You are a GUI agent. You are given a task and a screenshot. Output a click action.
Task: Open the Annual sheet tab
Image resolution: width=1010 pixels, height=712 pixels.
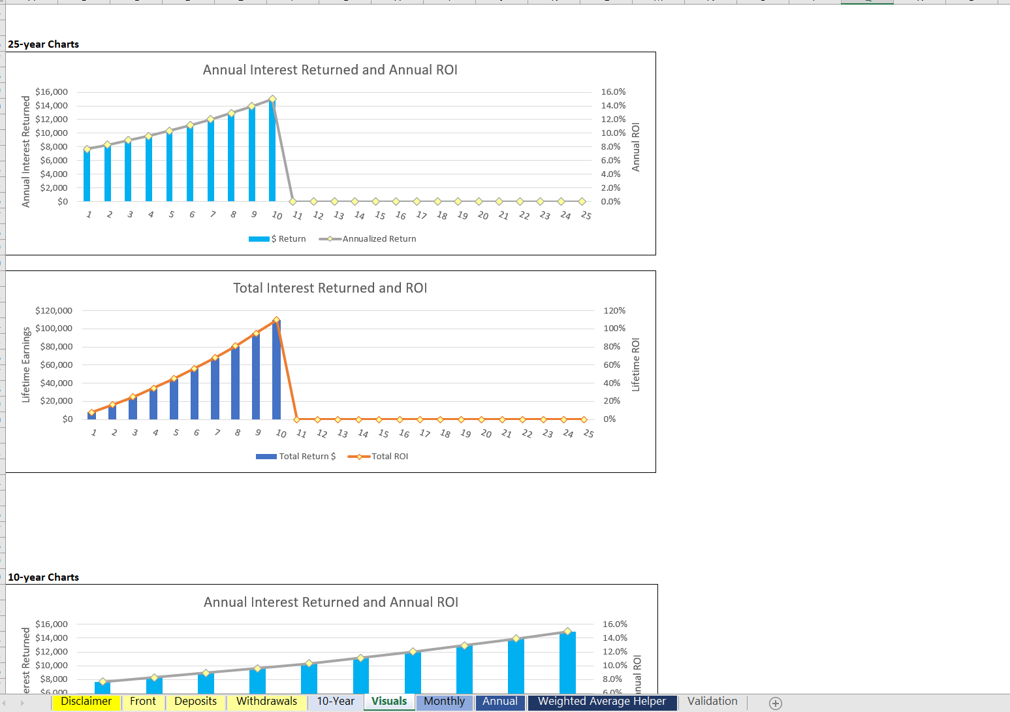[x=500, y=702]
